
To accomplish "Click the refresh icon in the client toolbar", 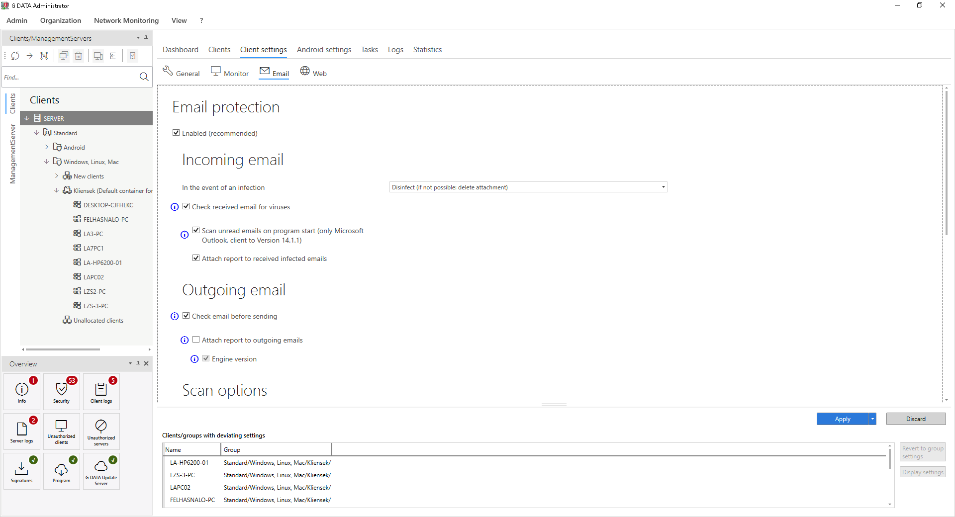I will point(15,56).
